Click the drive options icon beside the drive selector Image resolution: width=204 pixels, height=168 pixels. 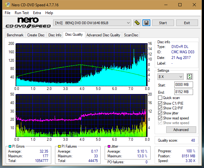coord(137,23)
